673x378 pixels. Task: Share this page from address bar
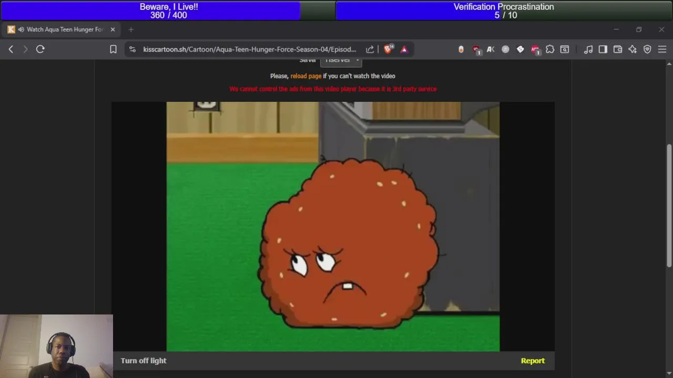pyautogui.click(x=370, y=49)
